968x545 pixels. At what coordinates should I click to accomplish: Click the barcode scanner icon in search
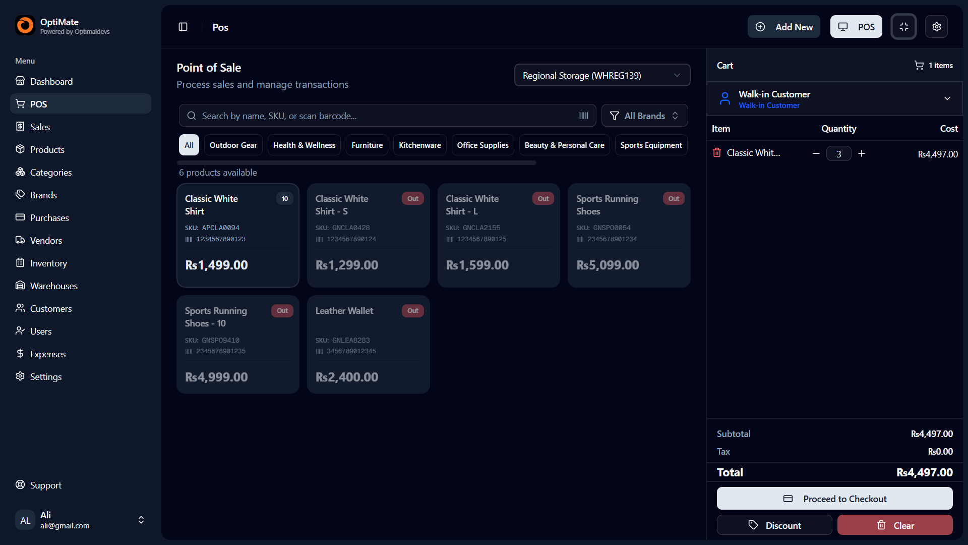click(x=583, y=116)
